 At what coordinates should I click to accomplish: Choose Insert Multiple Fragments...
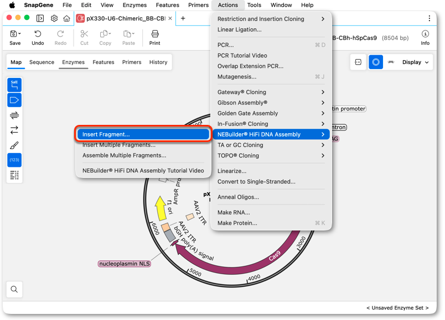pos(143,145)
